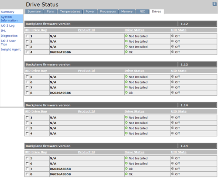This screenshot has width=218, height=178.
Task: Click Not Installed status icon, firmware 1.12 bay 1
Action: tap(126, 36)
